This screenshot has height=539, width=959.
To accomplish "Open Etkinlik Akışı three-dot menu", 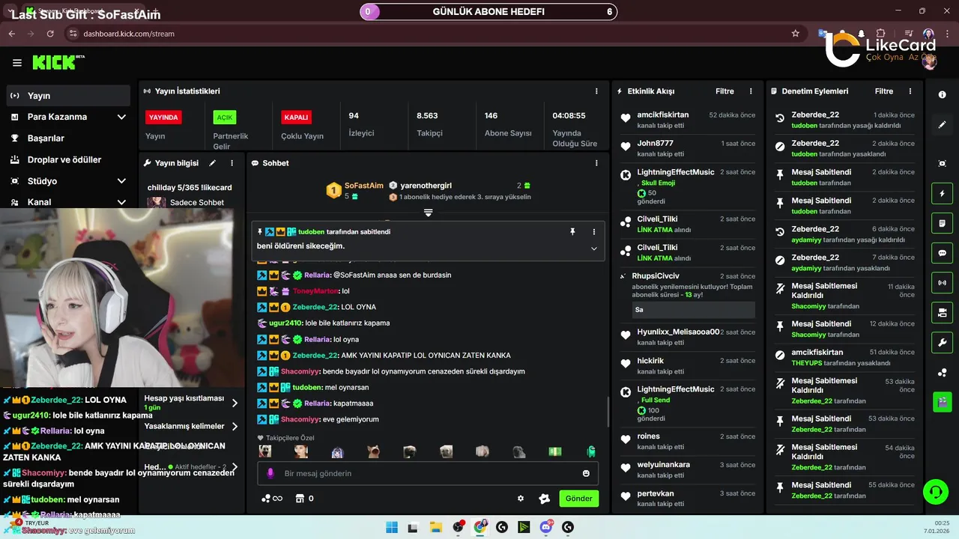I will (x=751, y=91).
